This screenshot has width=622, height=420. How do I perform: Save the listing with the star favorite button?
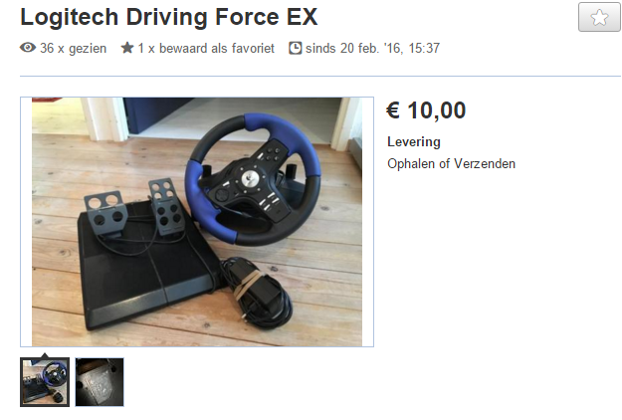(x=599, y=17)
